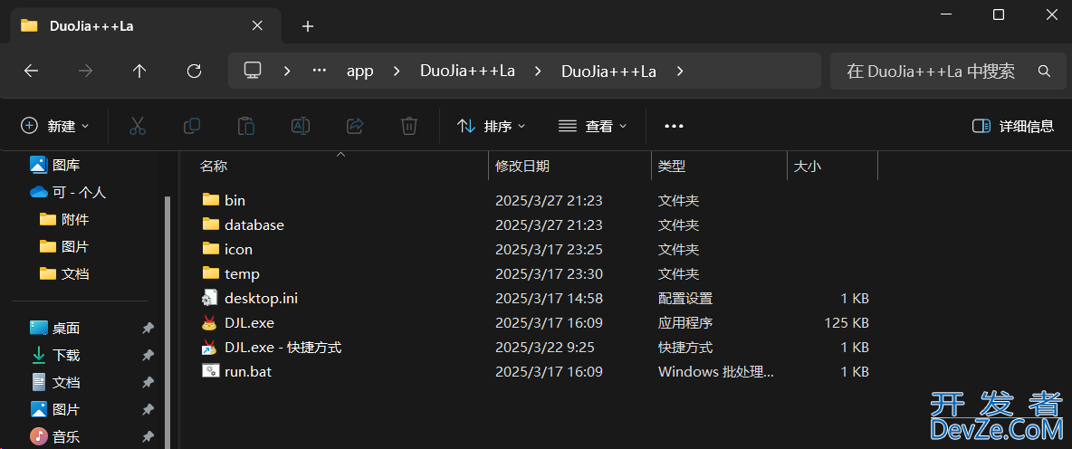Open the toolbar See more ellipsis menu
Viewport: 1072px width, 449px height.
(x=675, y=126)
